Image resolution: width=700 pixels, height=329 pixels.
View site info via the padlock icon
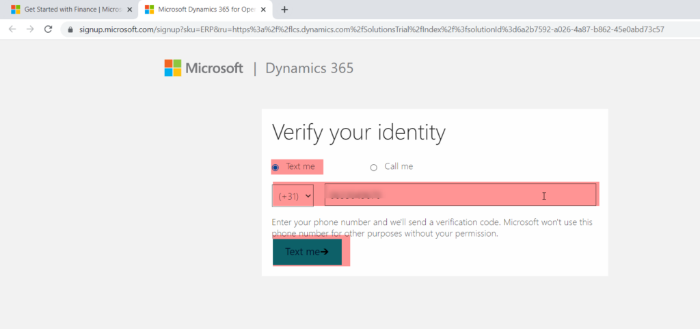pyautogui.click(x=70, y=30)
